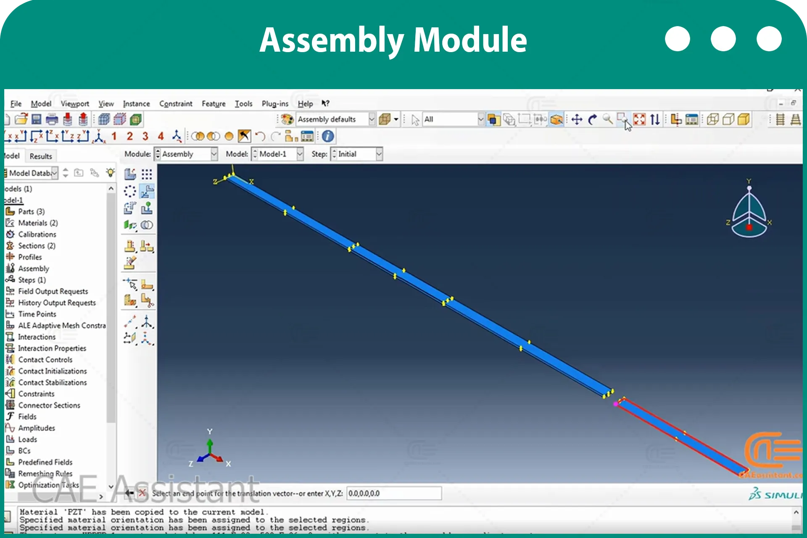The height and width of the screenshot is (538, 807).
Task: Toggle wireframe render style icon
Action: coord(713,120)
